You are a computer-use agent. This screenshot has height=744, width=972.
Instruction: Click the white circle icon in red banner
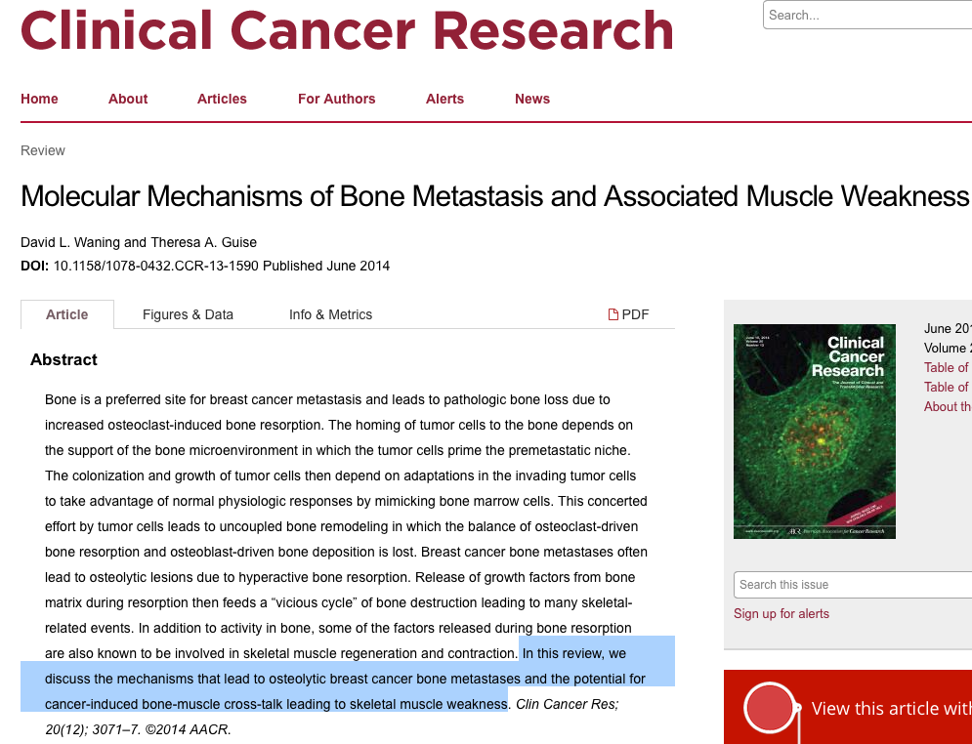769,708
